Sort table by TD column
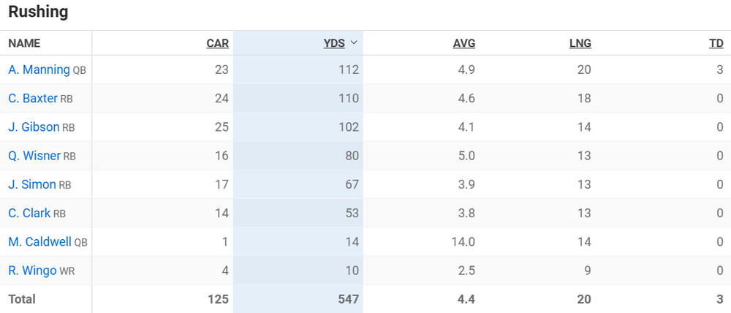 [716, 43]
